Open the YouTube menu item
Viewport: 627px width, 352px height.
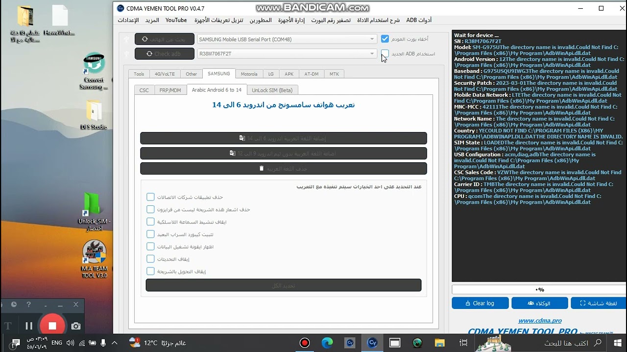click(176, 20)
